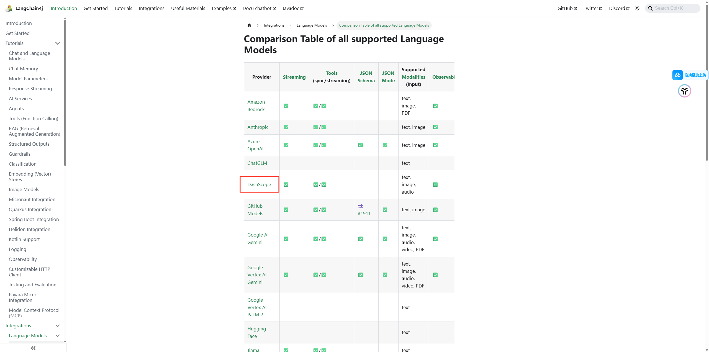Click the JSON Mode checkmark for GitHub Models
Viewport: 709px width, 352px height.
point(385,210)
